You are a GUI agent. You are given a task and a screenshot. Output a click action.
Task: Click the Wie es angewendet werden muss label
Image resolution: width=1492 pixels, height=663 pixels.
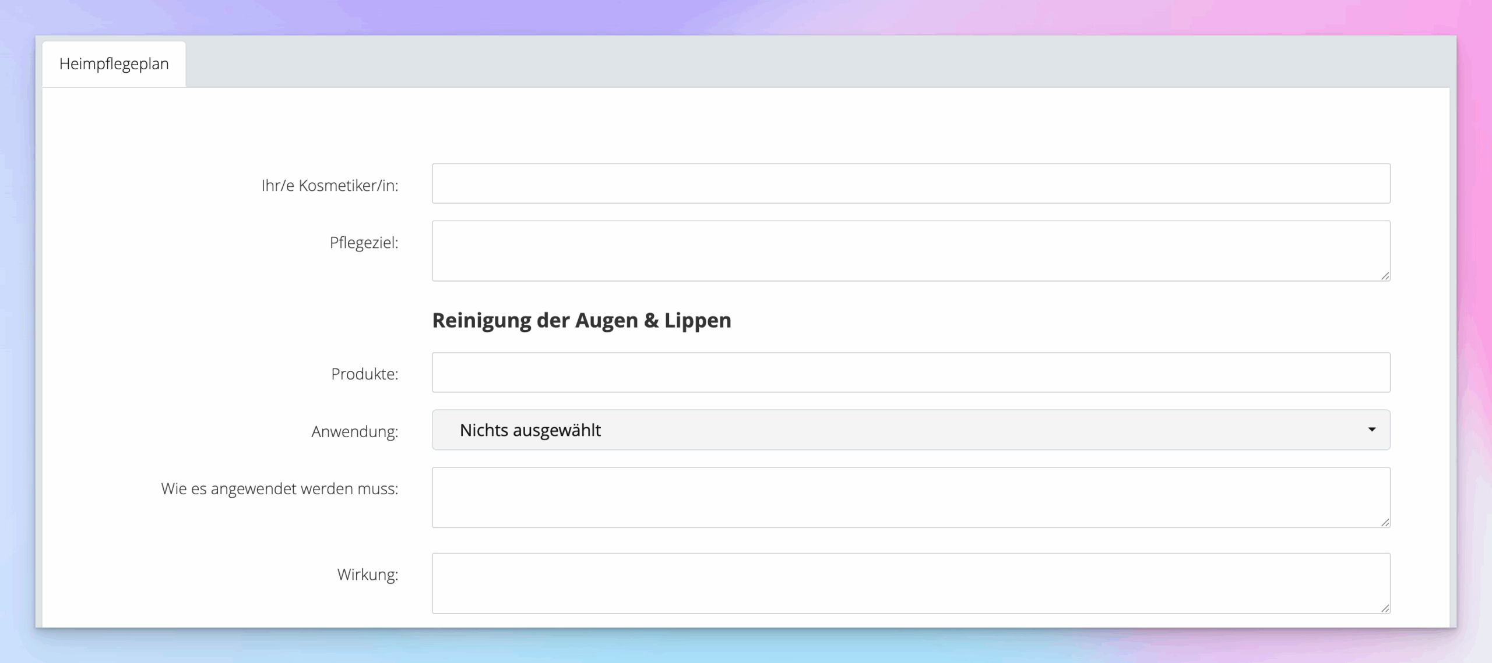pyautogui.click(x=279, y=489)
